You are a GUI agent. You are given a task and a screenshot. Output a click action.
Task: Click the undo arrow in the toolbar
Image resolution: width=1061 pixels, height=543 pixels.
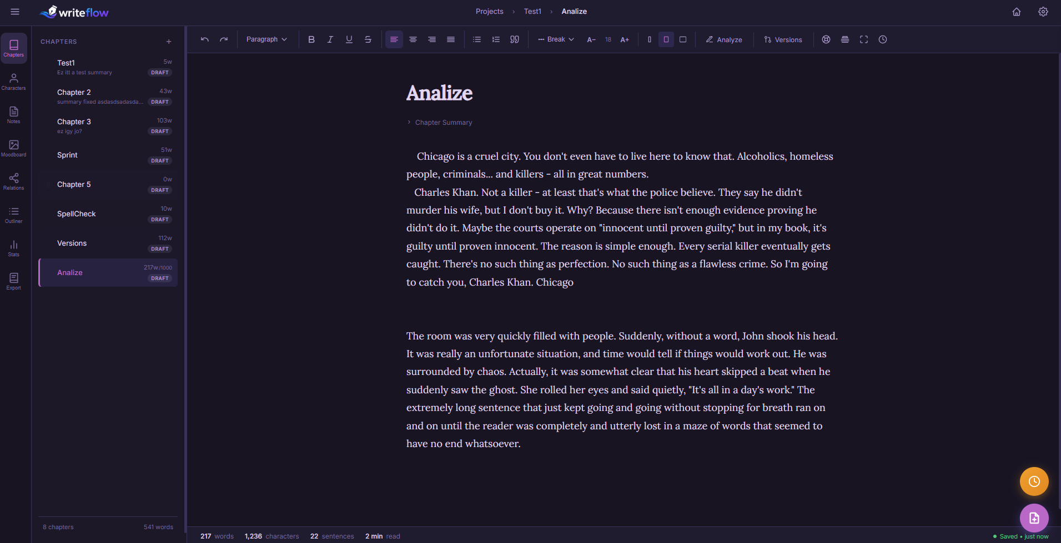point(205,39)
